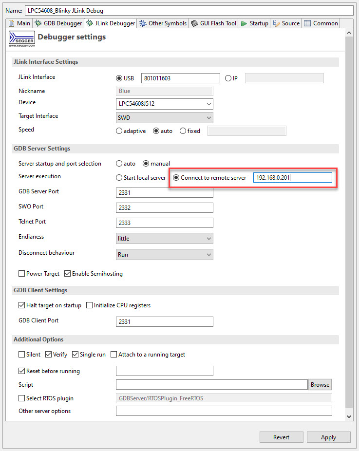Click the Apply button
This screenshot has height=451, width=359.
click(328, 437)
